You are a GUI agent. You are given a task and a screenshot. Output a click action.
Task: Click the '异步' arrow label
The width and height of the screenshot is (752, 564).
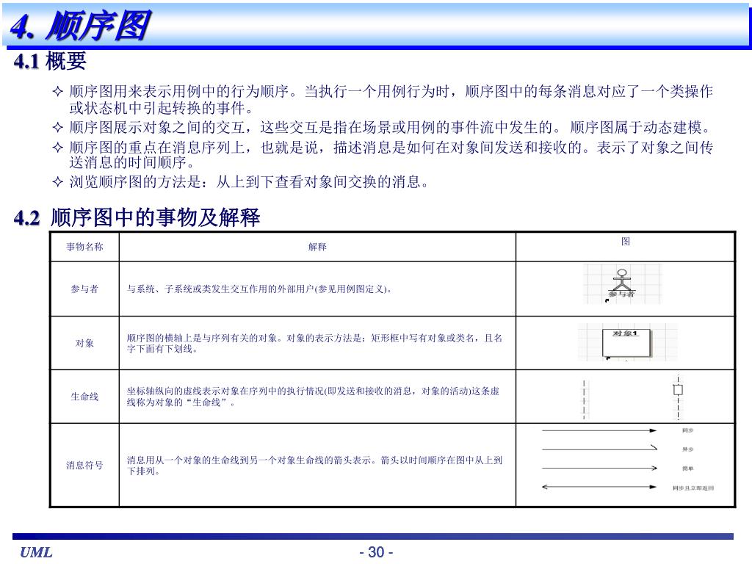687,449
